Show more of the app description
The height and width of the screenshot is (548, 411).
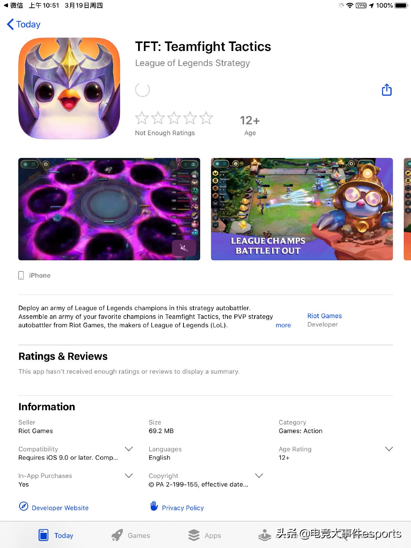coord(283,325)
